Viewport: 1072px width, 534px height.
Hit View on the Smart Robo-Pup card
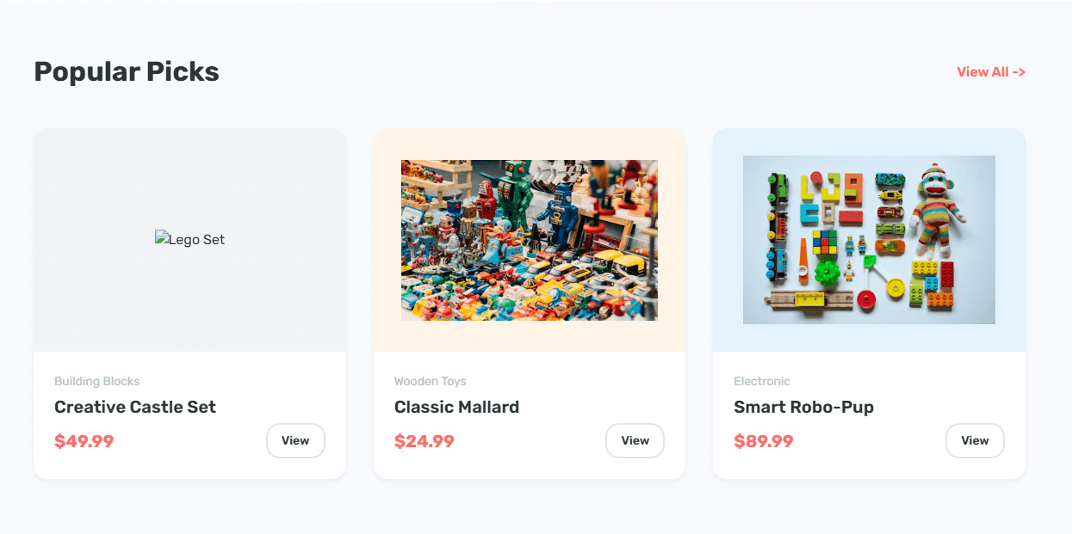tap(975, 440)
